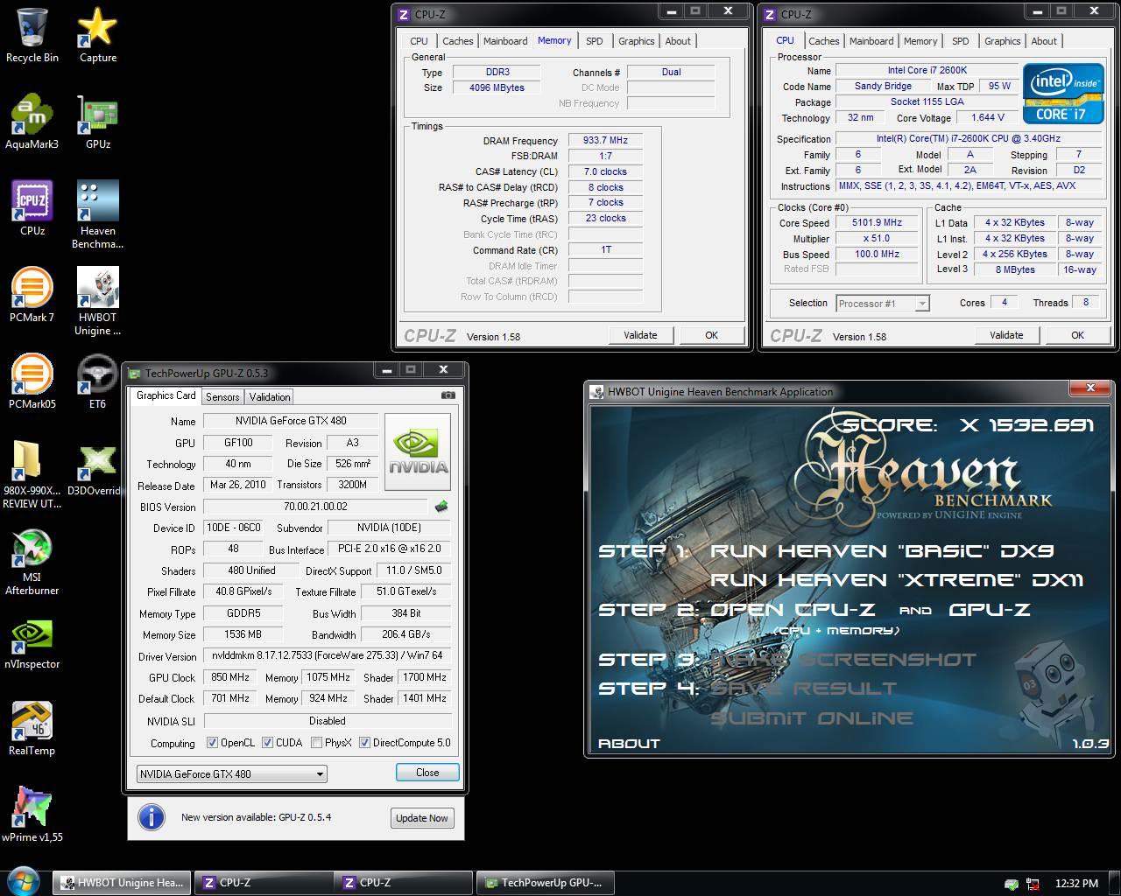1121x896 pixels.
Task: Launch Heaven Benchmark desktop shortcut
Action: click(x=98, y=214)
